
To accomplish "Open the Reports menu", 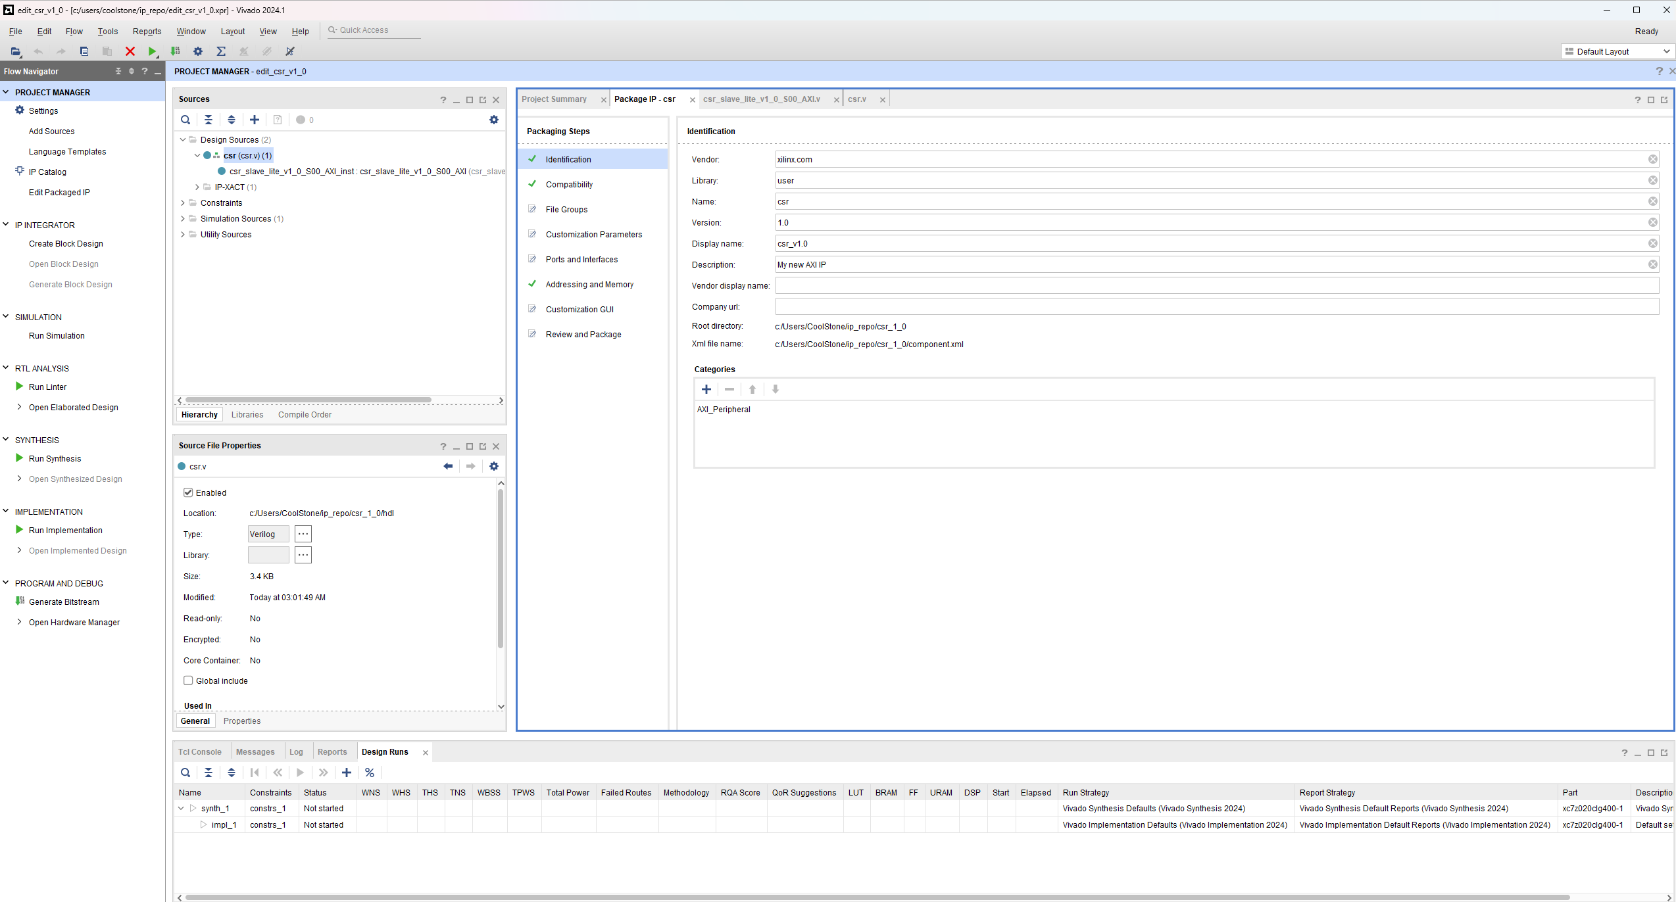I will point(147,31).
